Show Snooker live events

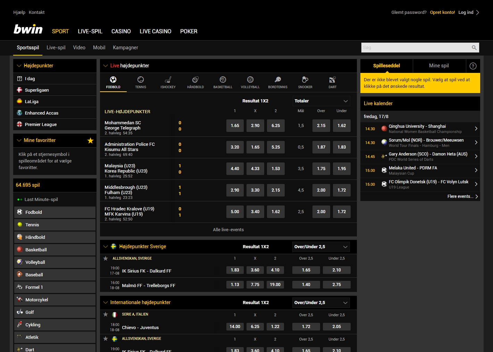point(305,82)
